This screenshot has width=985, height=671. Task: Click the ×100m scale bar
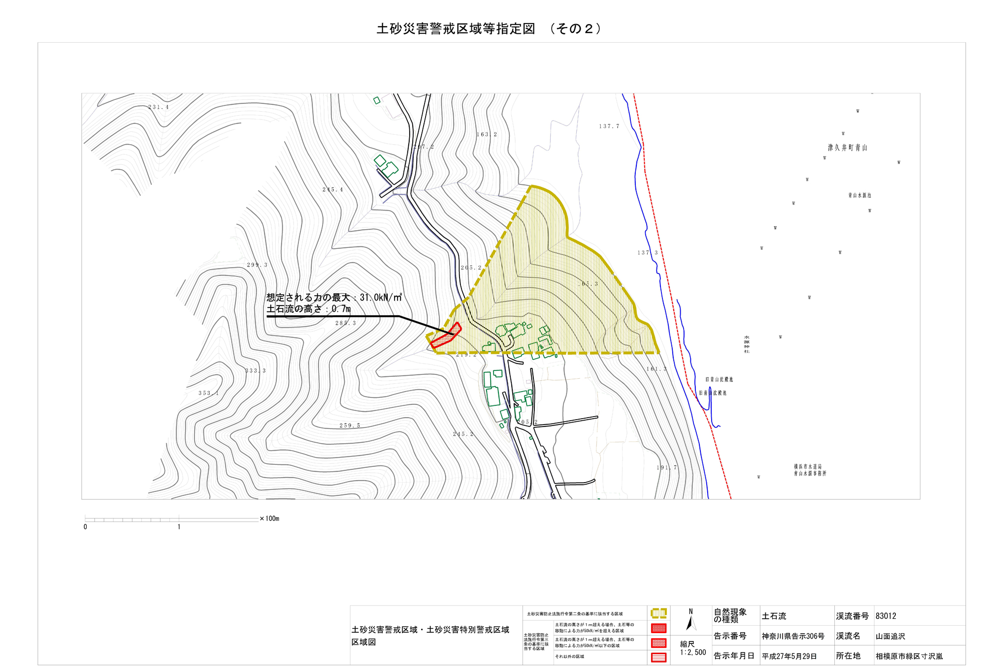coord(171,519)
